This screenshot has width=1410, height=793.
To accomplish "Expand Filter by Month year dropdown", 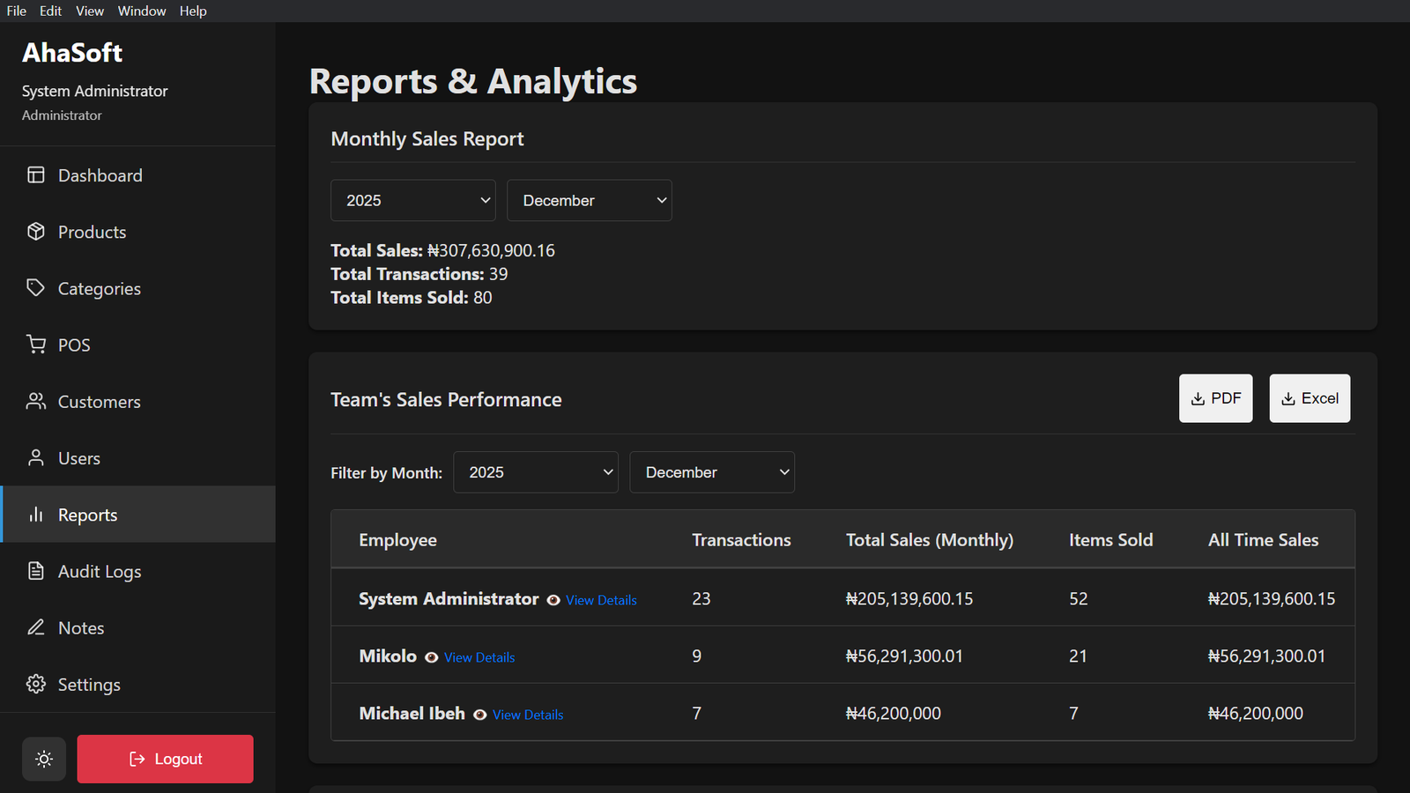I will (535, 472).
